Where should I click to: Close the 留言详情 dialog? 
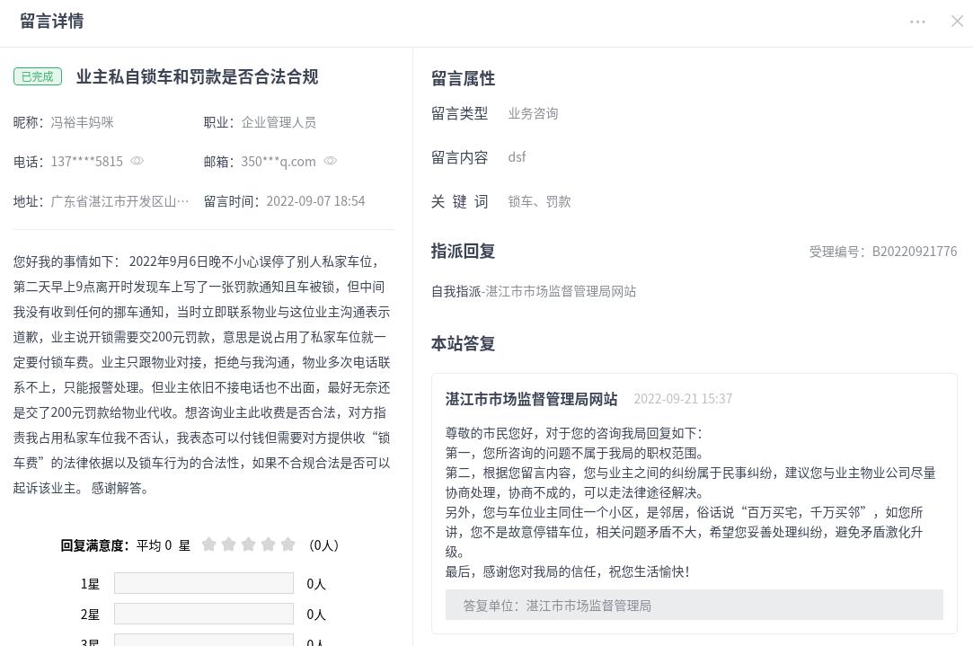click(x=957, y=22)
